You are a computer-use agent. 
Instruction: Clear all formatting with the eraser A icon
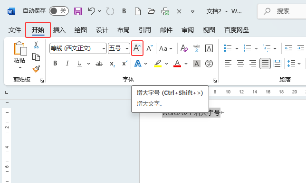pyautogui.click(x=184, y=48)
